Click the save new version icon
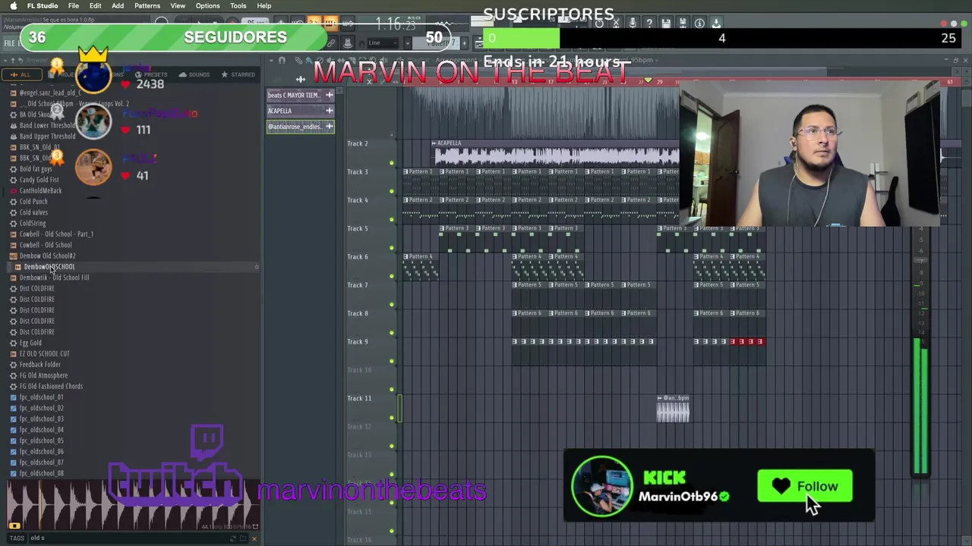972x546 pixels. (683, 24)
